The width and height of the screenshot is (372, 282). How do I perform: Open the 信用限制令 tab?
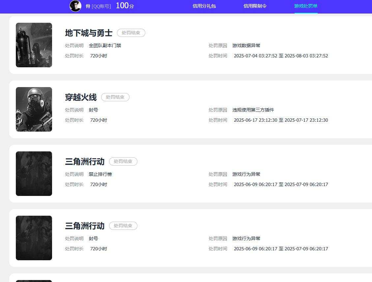(255, 6)
